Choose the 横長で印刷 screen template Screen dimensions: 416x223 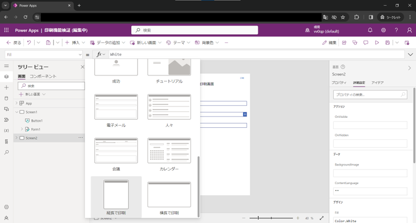(169, 197)
